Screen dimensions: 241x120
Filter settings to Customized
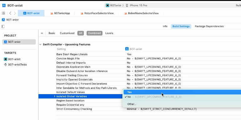[x=67, y=33]
